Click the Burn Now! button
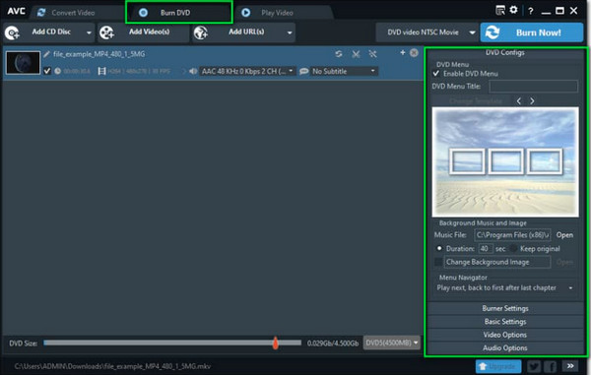This screenshot has height=375, width=591. 532,32
